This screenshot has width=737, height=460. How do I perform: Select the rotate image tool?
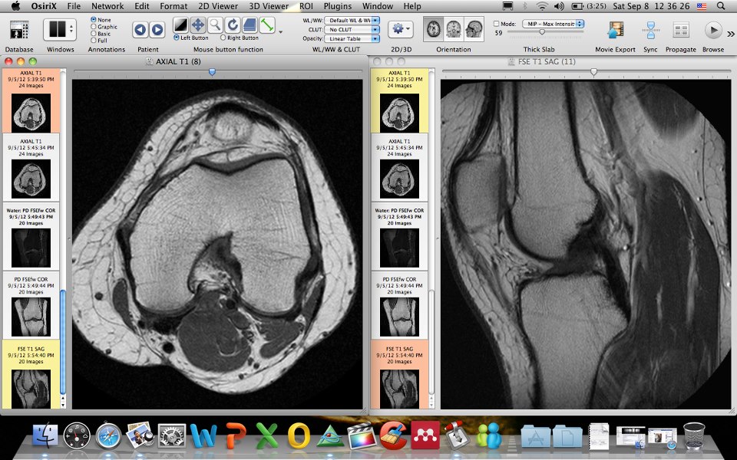click(x=233, y=25)
